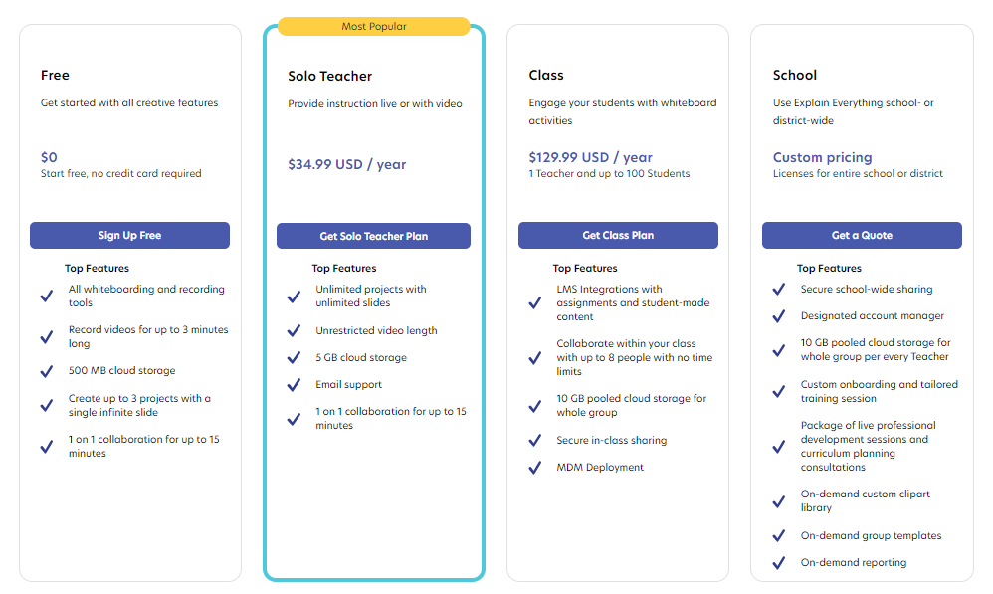Click checkmark next to Designated account manager
Image resolution: width=993 pixels, height=594 pixels.
[779, 316]
